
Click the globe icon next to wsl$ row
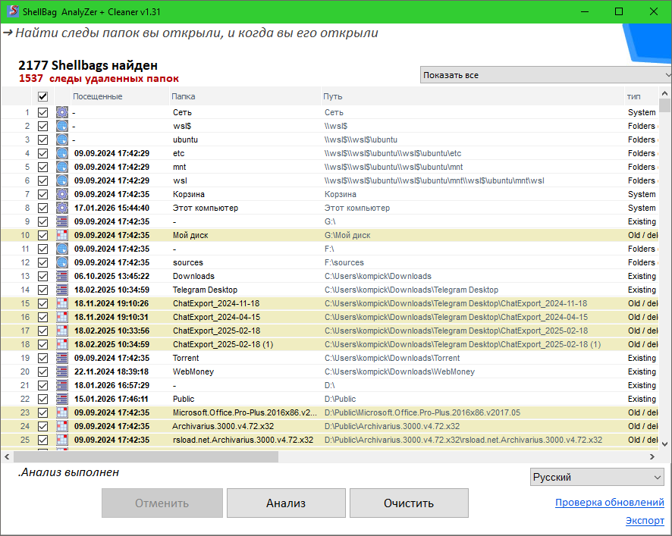tap(62, 126)
